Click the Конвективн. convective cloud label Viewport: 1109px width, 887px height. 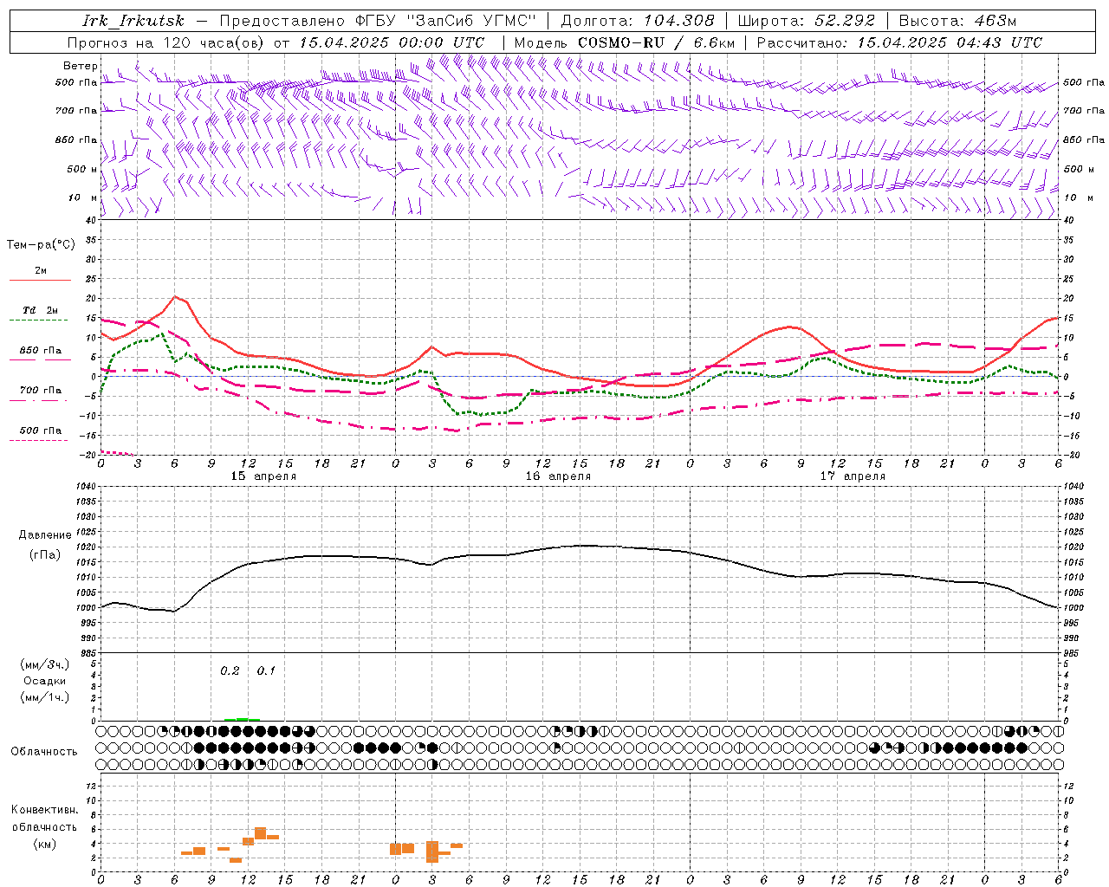(45, 810)
